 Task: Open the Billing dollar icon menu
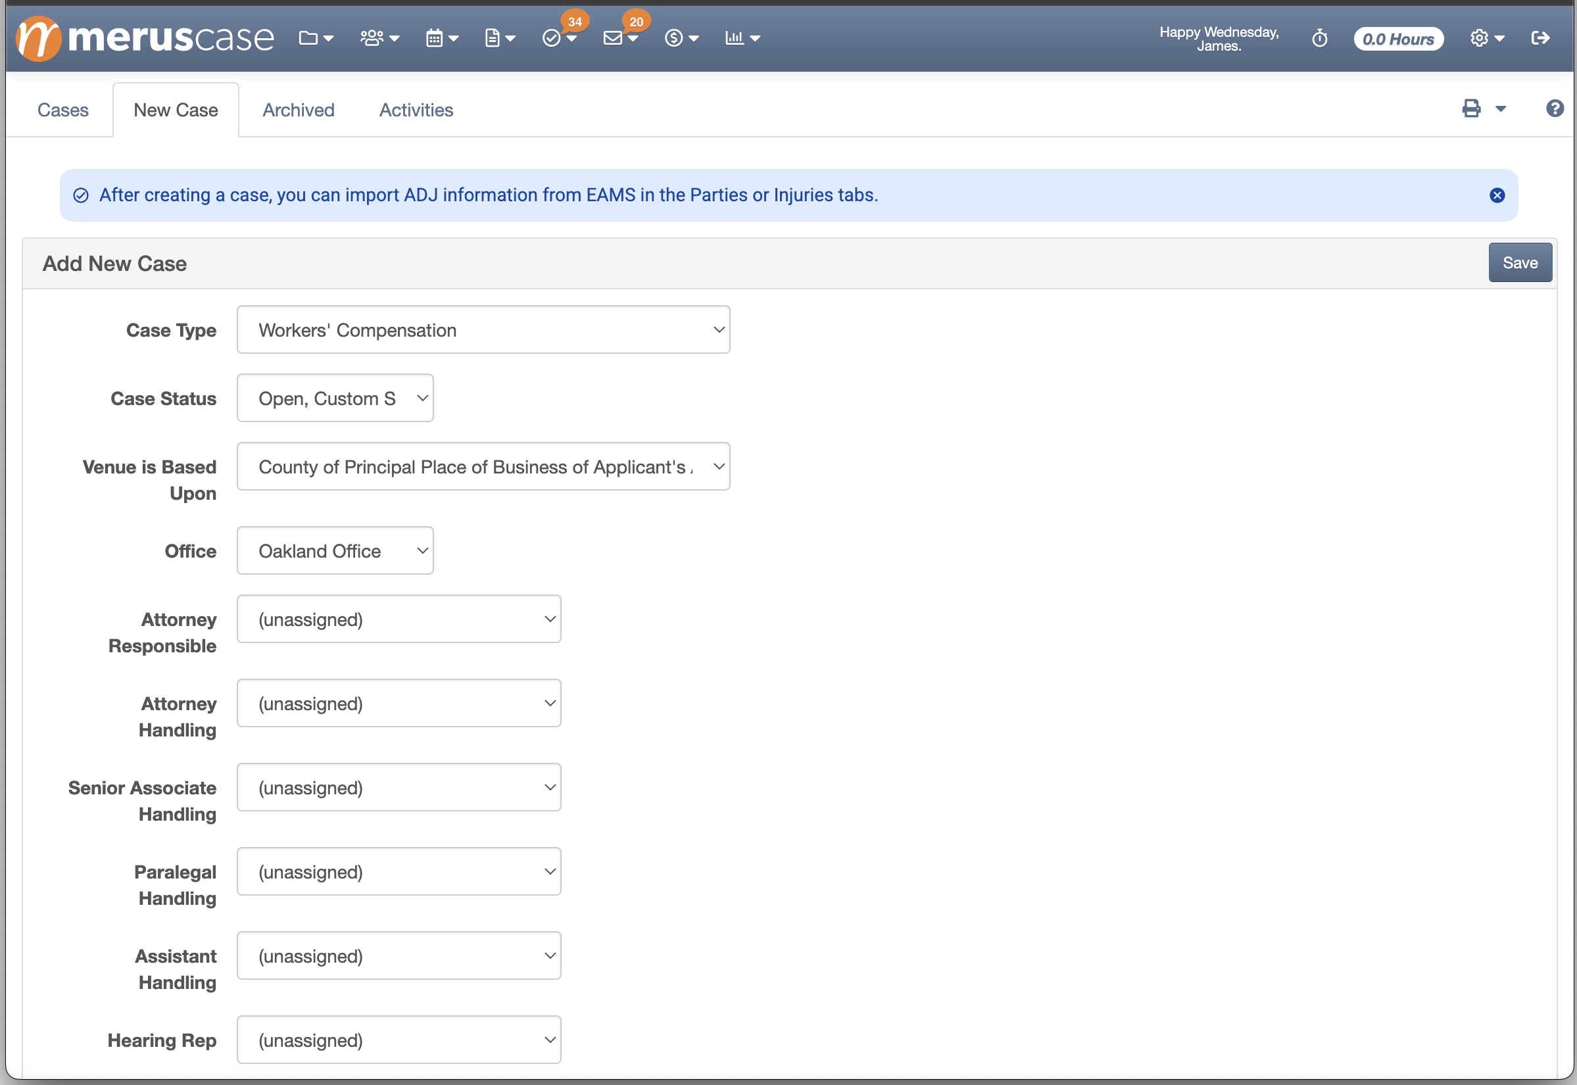681,38
